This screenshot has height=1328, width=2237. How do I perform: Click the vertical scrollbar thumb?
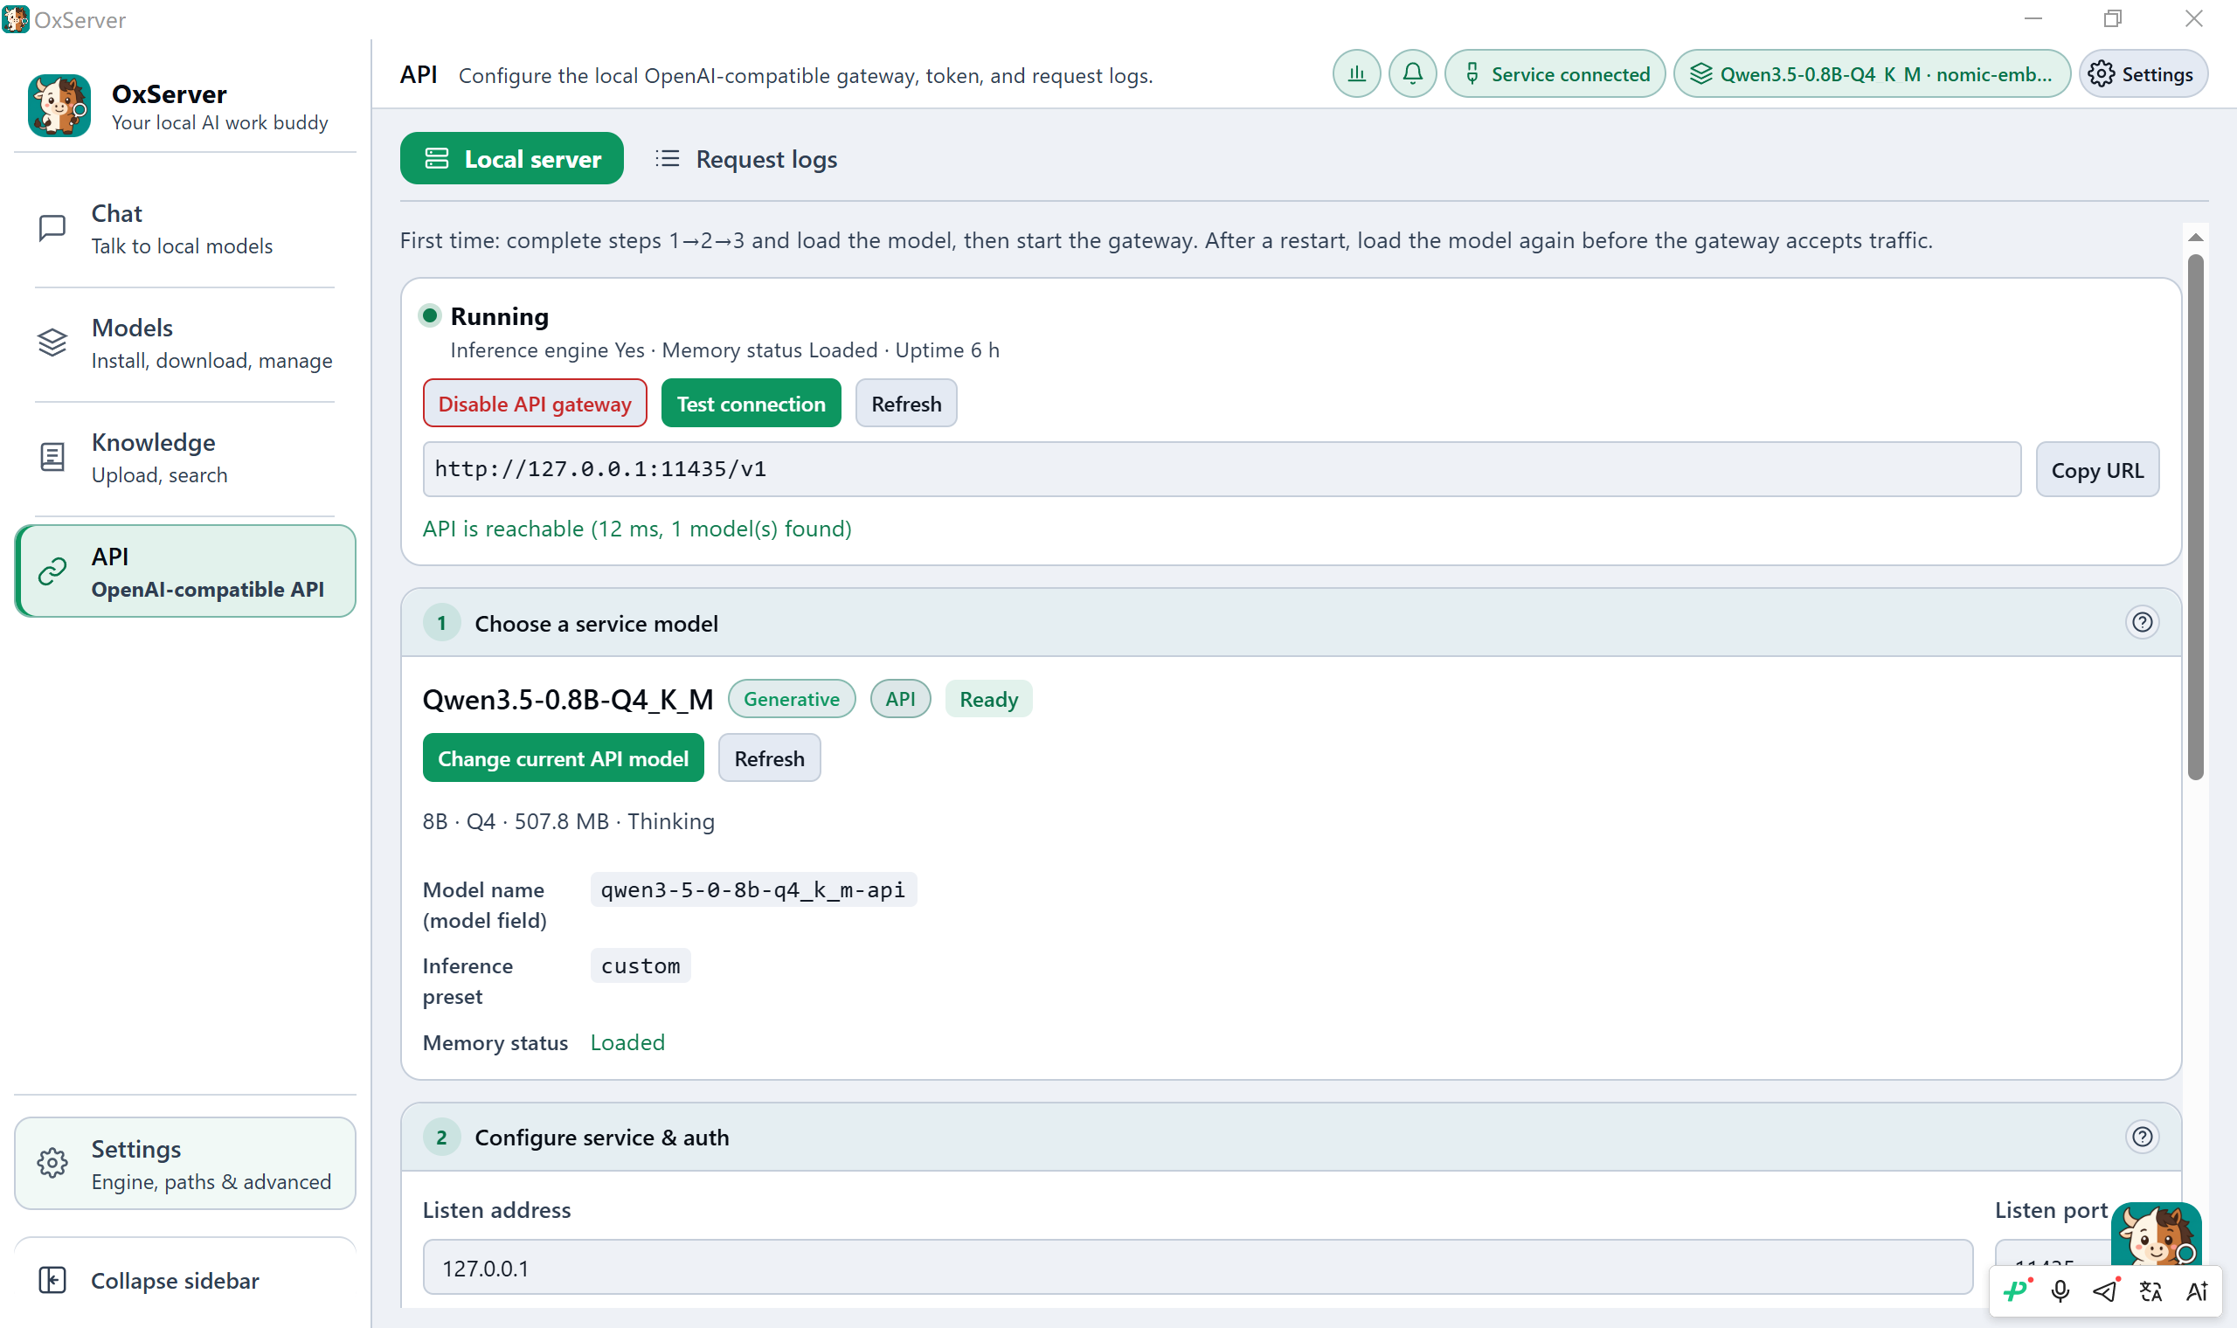(x=2196, y=517)
